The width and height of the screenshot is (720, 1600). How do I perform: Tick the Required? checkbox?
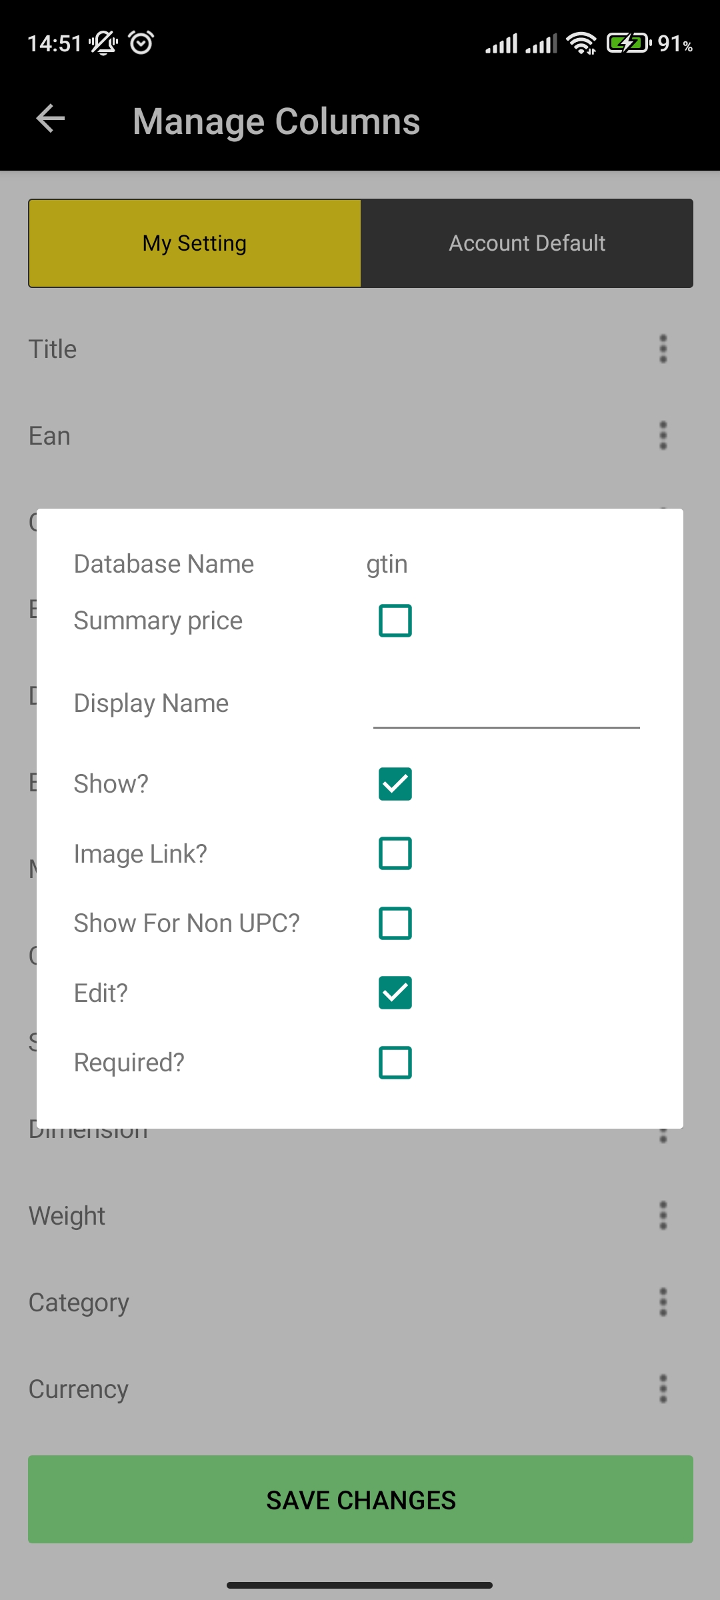click(395, 1063)
